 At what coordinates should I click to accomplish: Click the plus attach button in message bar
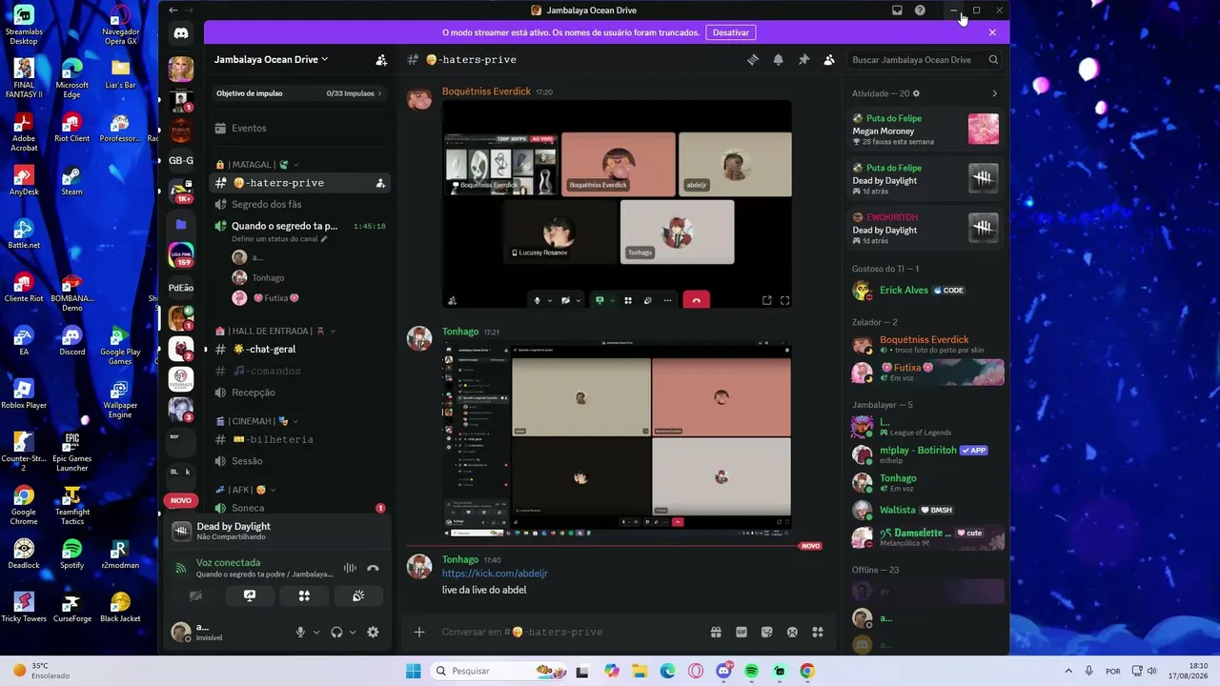(x=418, y=632)
